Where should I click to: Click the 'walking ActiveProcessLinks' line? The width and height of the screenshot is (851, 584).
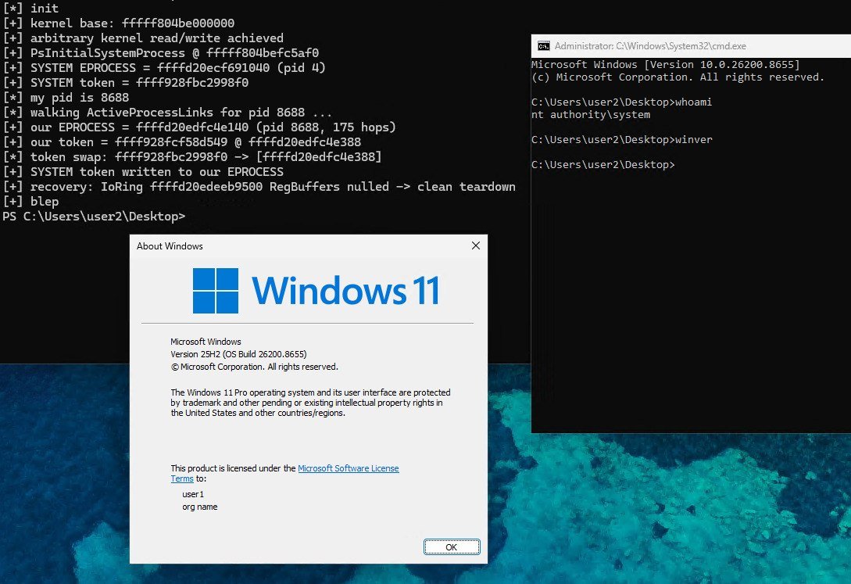click(167, 113)
